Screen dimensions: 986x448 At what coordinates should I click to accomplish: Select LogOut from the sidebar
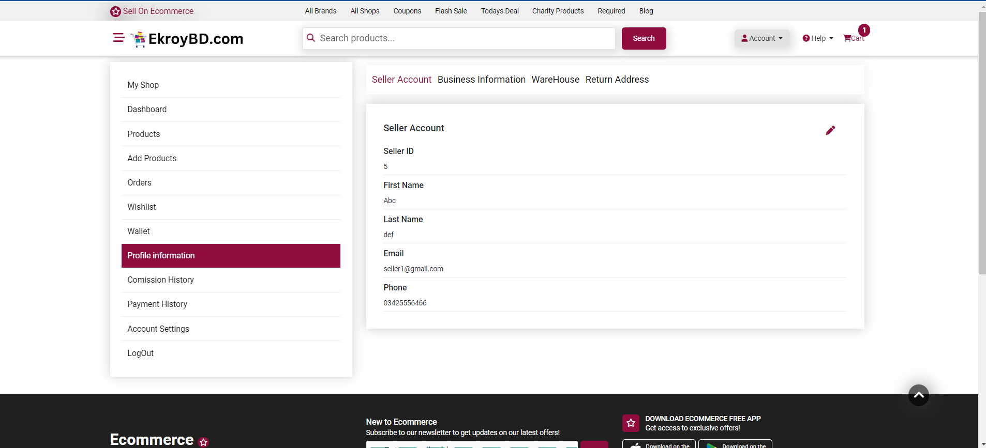pos(141,353)
